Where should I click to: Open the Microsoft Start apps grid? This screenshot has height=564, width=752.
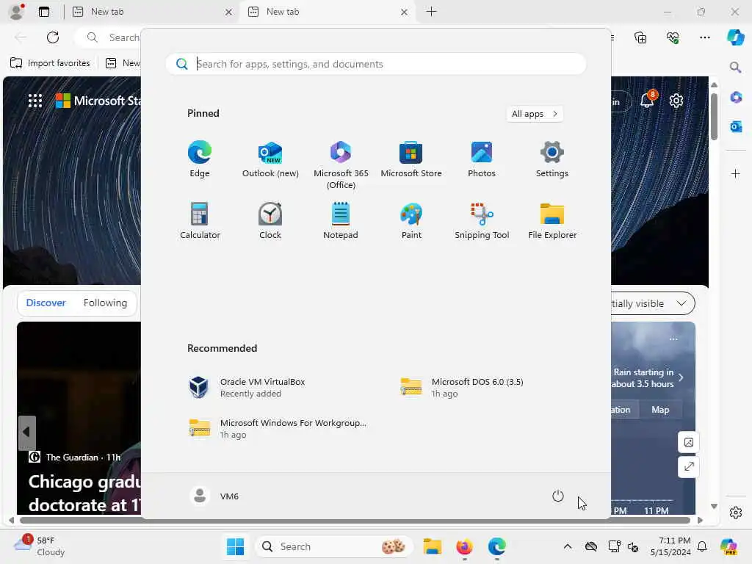click(35, 101)
